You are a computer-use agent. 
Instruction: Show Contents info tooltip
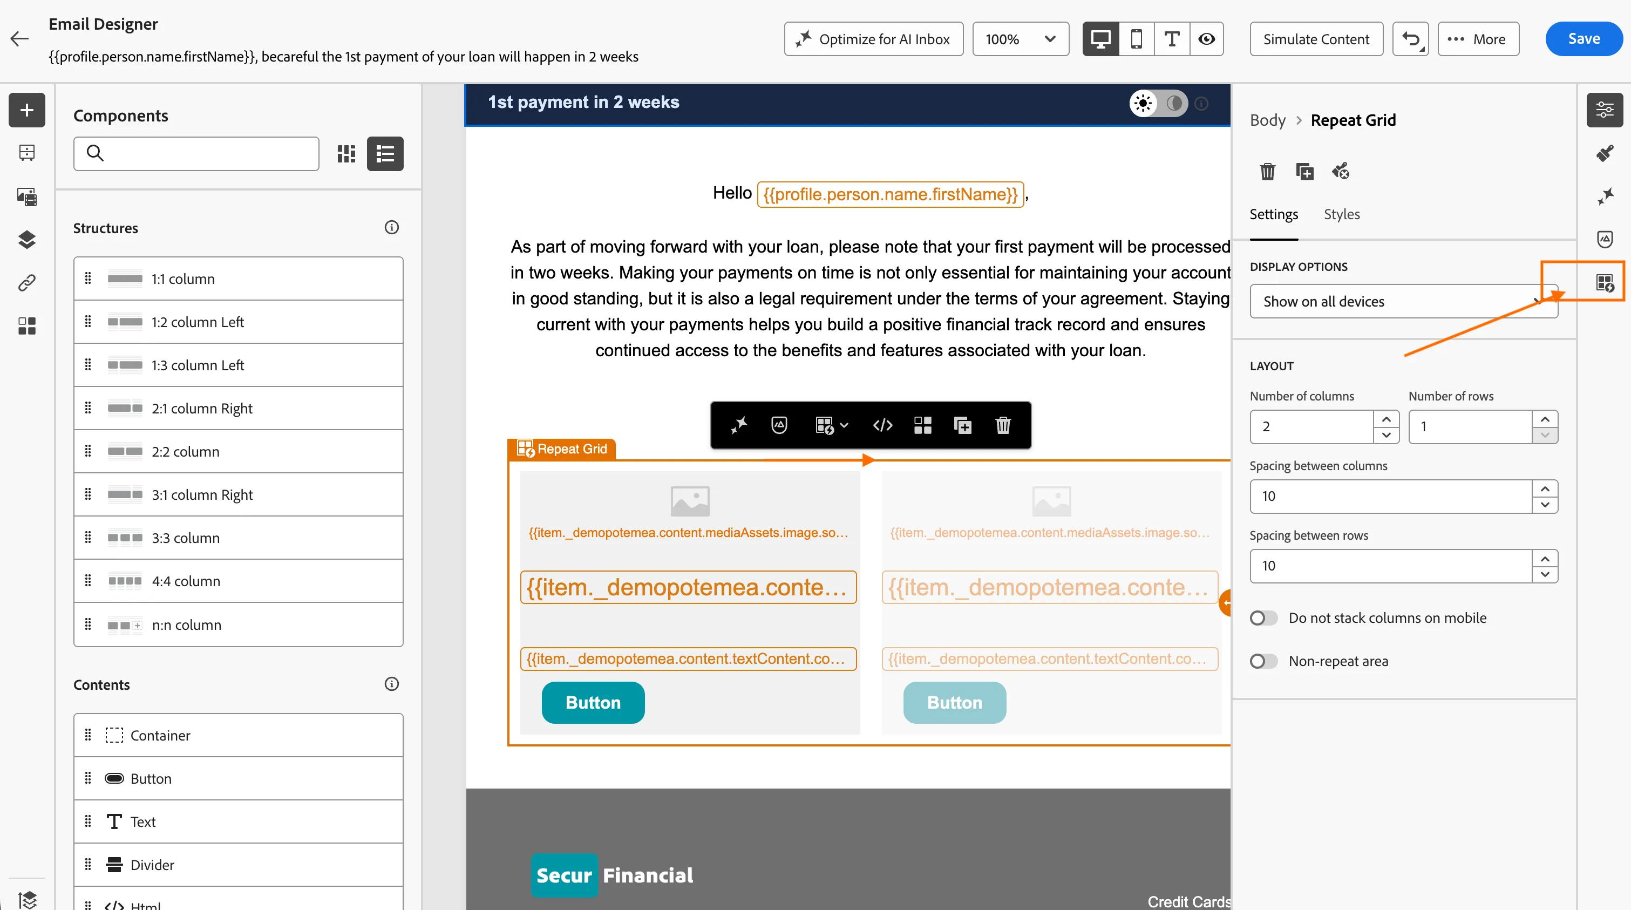391,684
